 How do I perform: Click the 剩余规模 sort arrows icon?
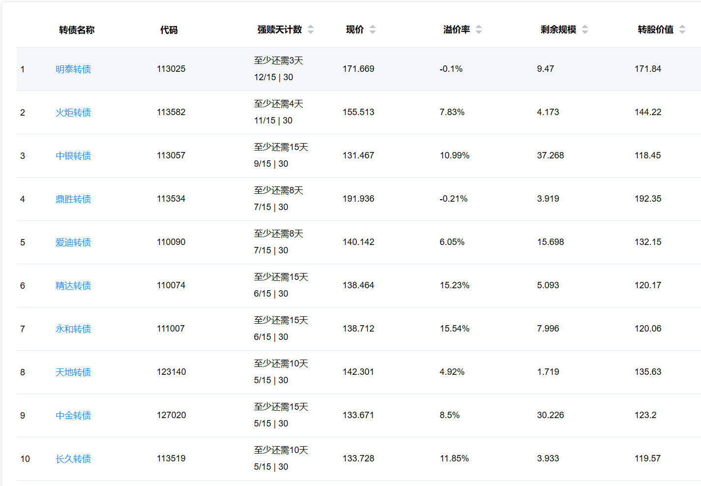pos(585,30)
